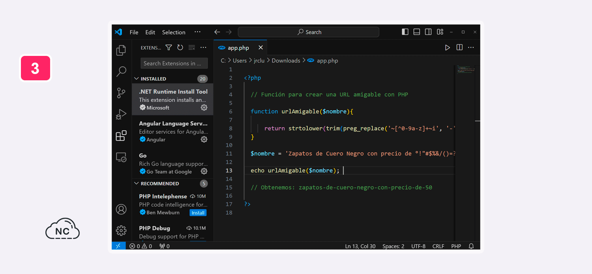Open the Selection menu

(x=173, y=32)
